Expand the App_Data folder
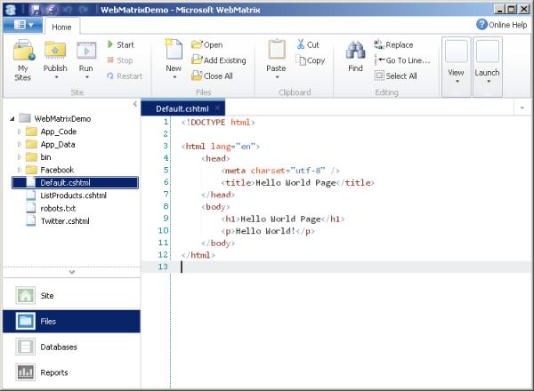534x391 pixels. click(x=20, y=145)
